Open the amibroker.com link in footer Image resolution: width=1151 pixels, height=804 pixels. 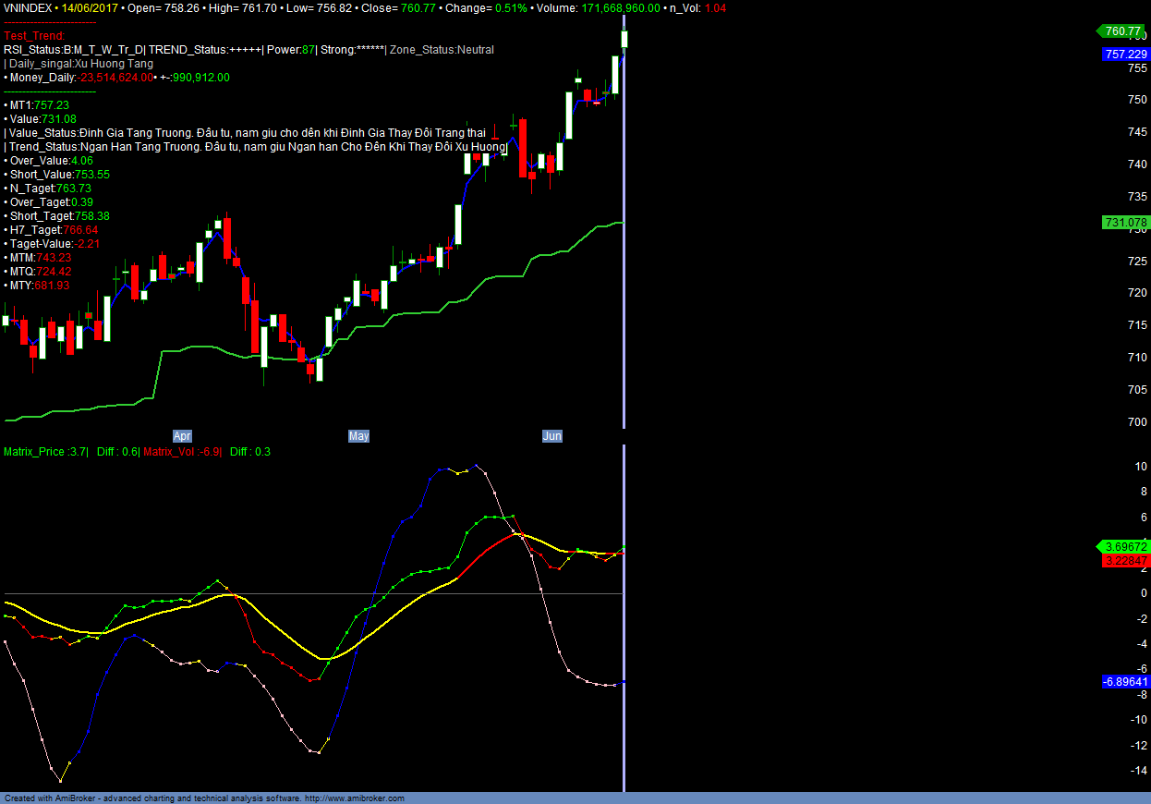pos(354,798)
